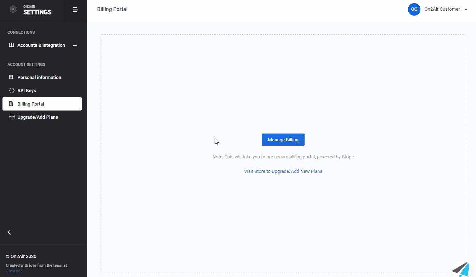Screen dimensions: 476x277
Task: Go to the API Keys menu label
Action: (x=27, y=90)
